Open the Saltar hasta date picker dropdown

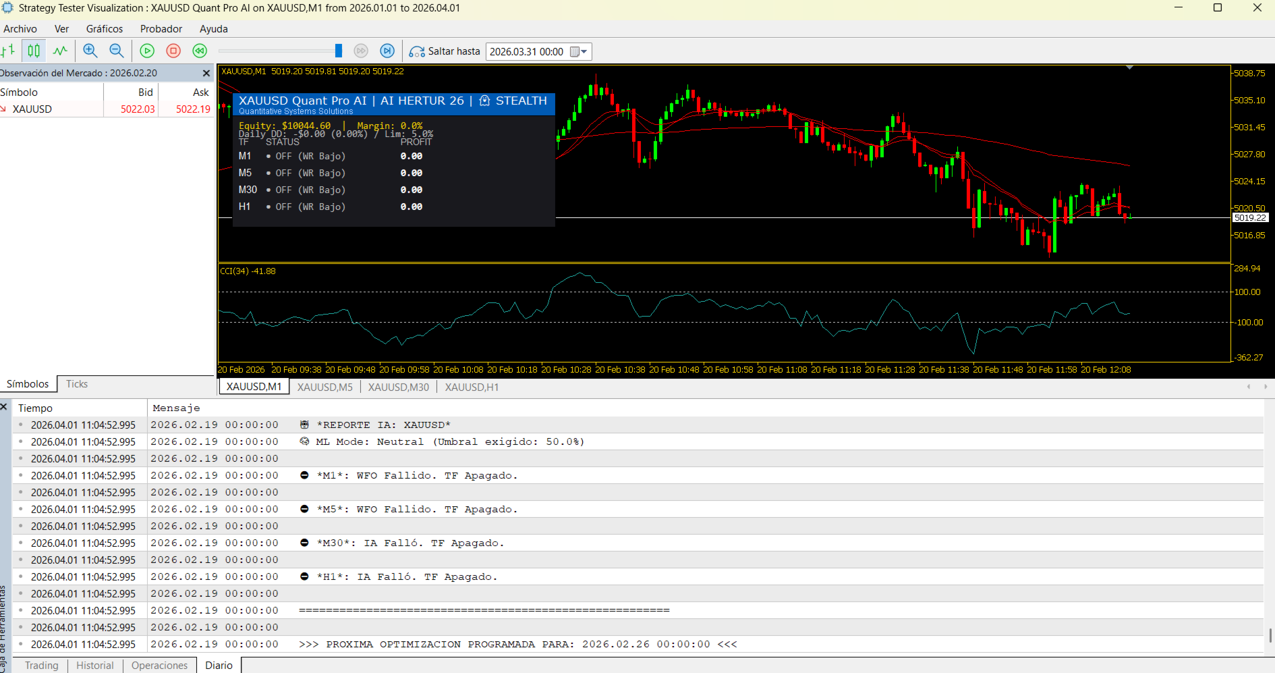[579, 52]
